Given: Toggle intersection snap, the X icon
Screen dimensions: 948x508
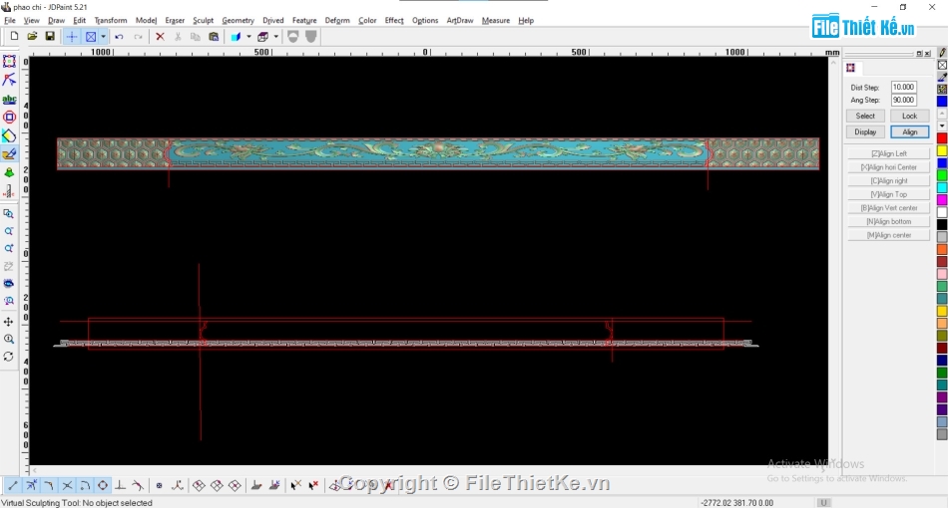Looking at the screenshot, I should tap(67, 485).
